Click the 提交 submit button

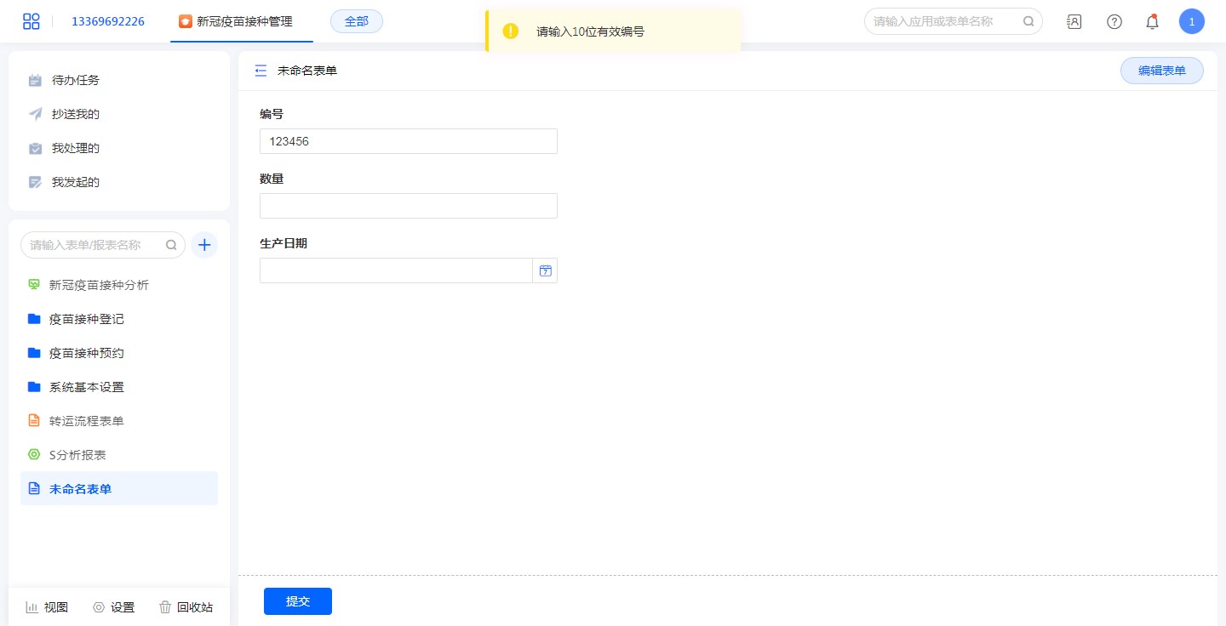pos(297,601)
